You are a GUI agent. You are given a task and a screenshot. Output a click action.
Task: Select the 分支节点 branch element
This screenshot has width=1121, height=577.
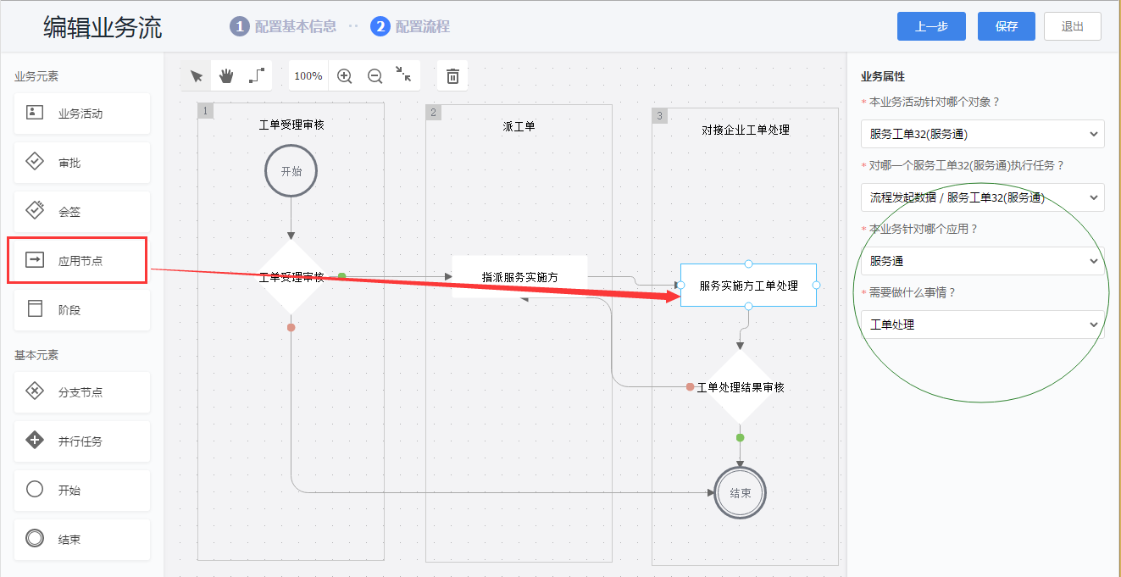click(x=81, y=392)
